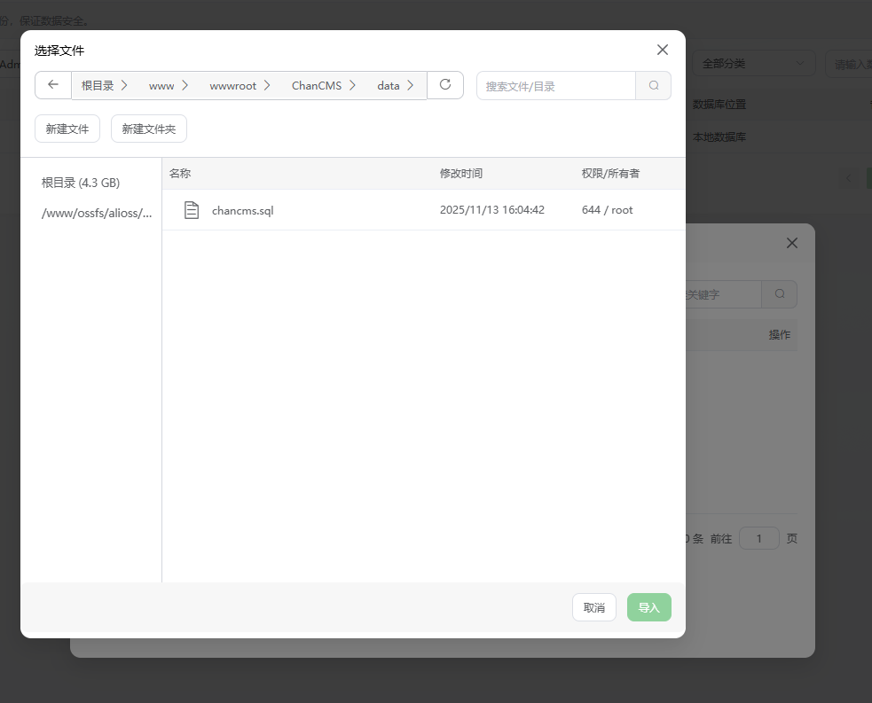Click the chancms.sql document icon
This screenshot has height=703, width=872.
click(191, 210)
